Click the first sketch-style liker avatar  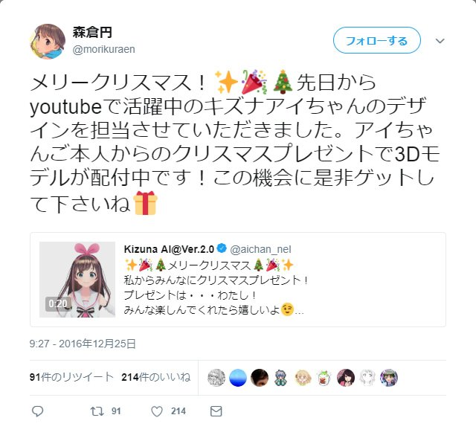216,378
